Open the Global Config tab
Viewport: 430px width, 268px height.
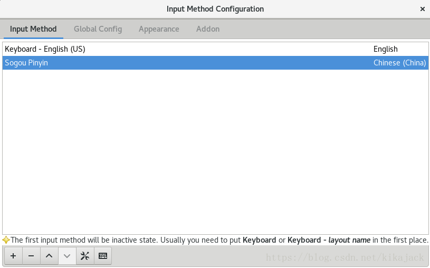pyautogui.click(x=98, y=29)
